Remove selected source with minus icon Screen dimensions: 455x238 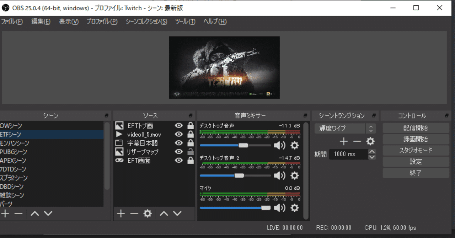coord(134,213)
